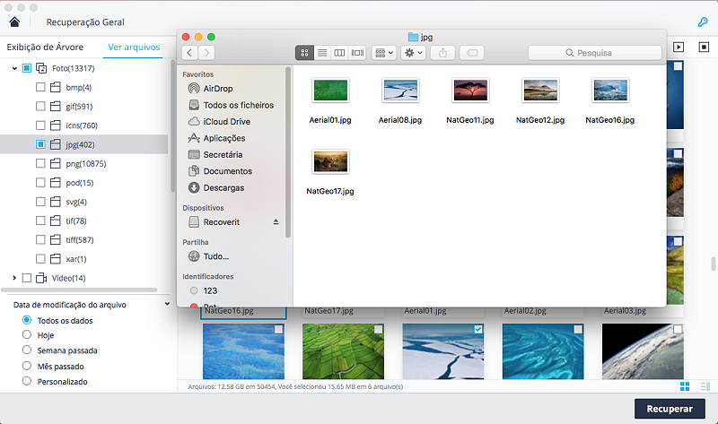Image resolution: width=718 pixels, height=424 pixels.
Task: Switch to Ver arquivos tab
Action: (134, 47)
